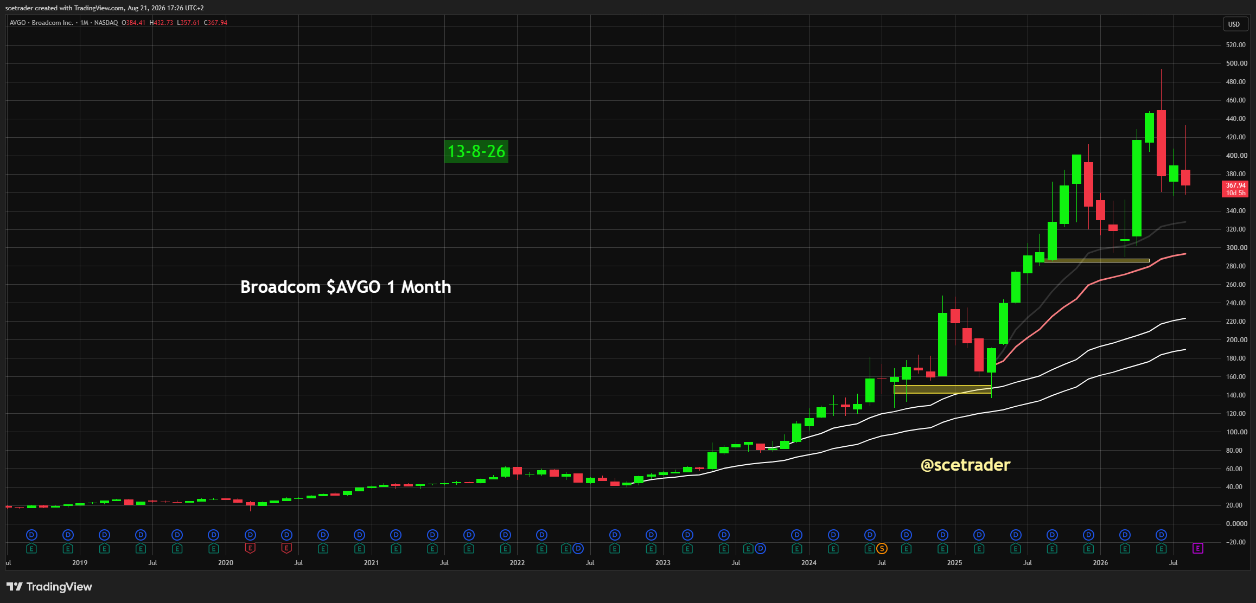Click the NASDAQ exchange label
This screenshot has width=1256, height=603.
point(106,23)
